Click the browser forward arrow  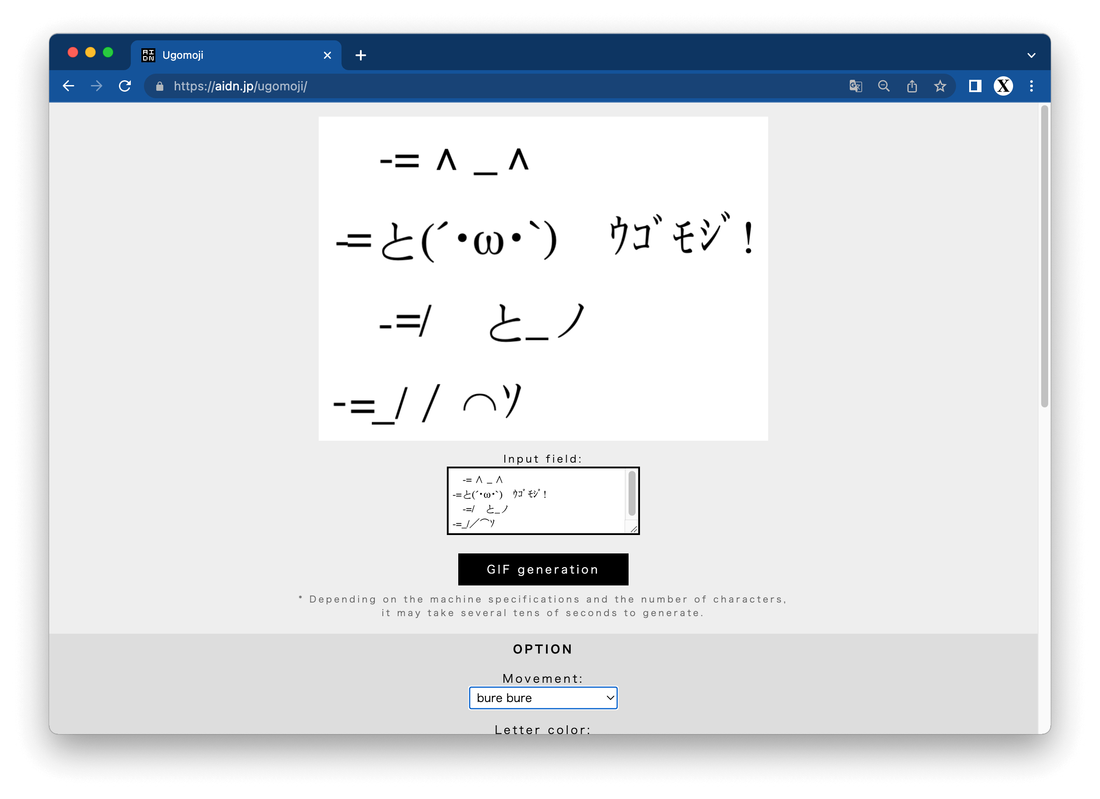pyautogui.click(x=97, y=86)
